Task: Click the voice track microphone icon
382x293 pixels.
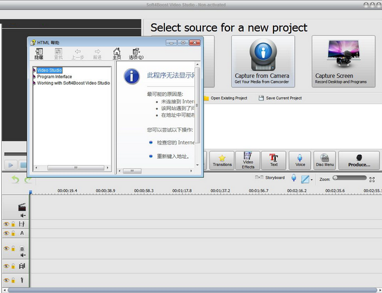Action: 22,280
